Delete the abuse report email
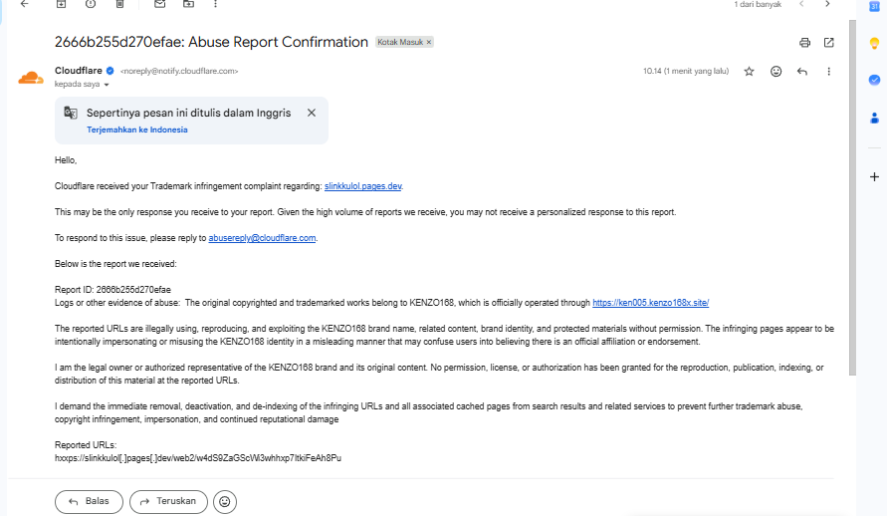Screen dimensions: 887x516 tap(119, 4)
